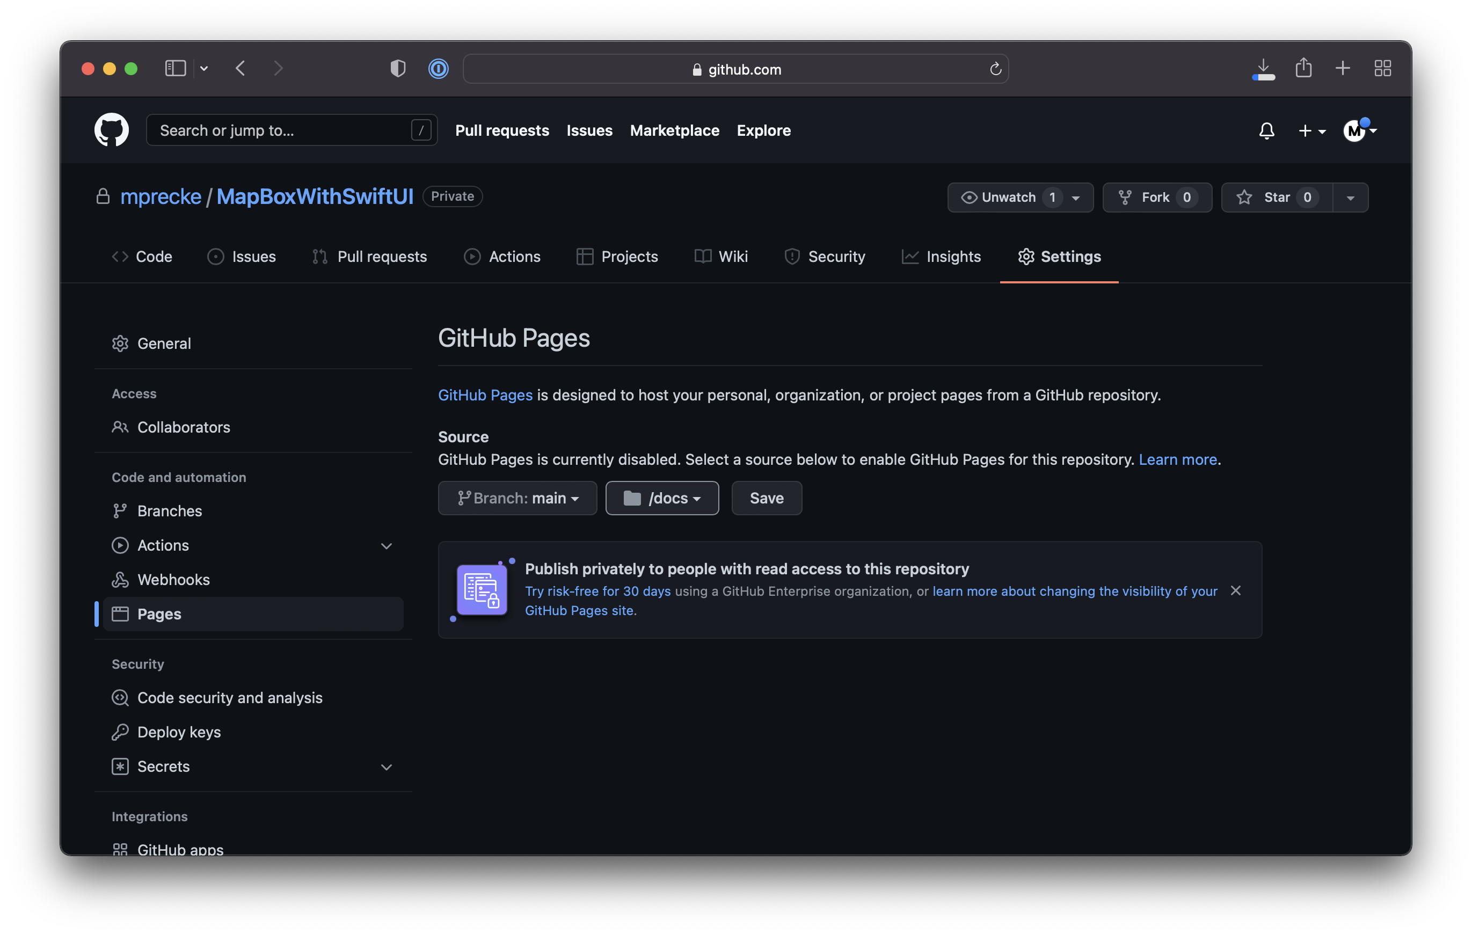Click the 1Password extension icon
The image size is (1472, 935).
click(438, 69)
